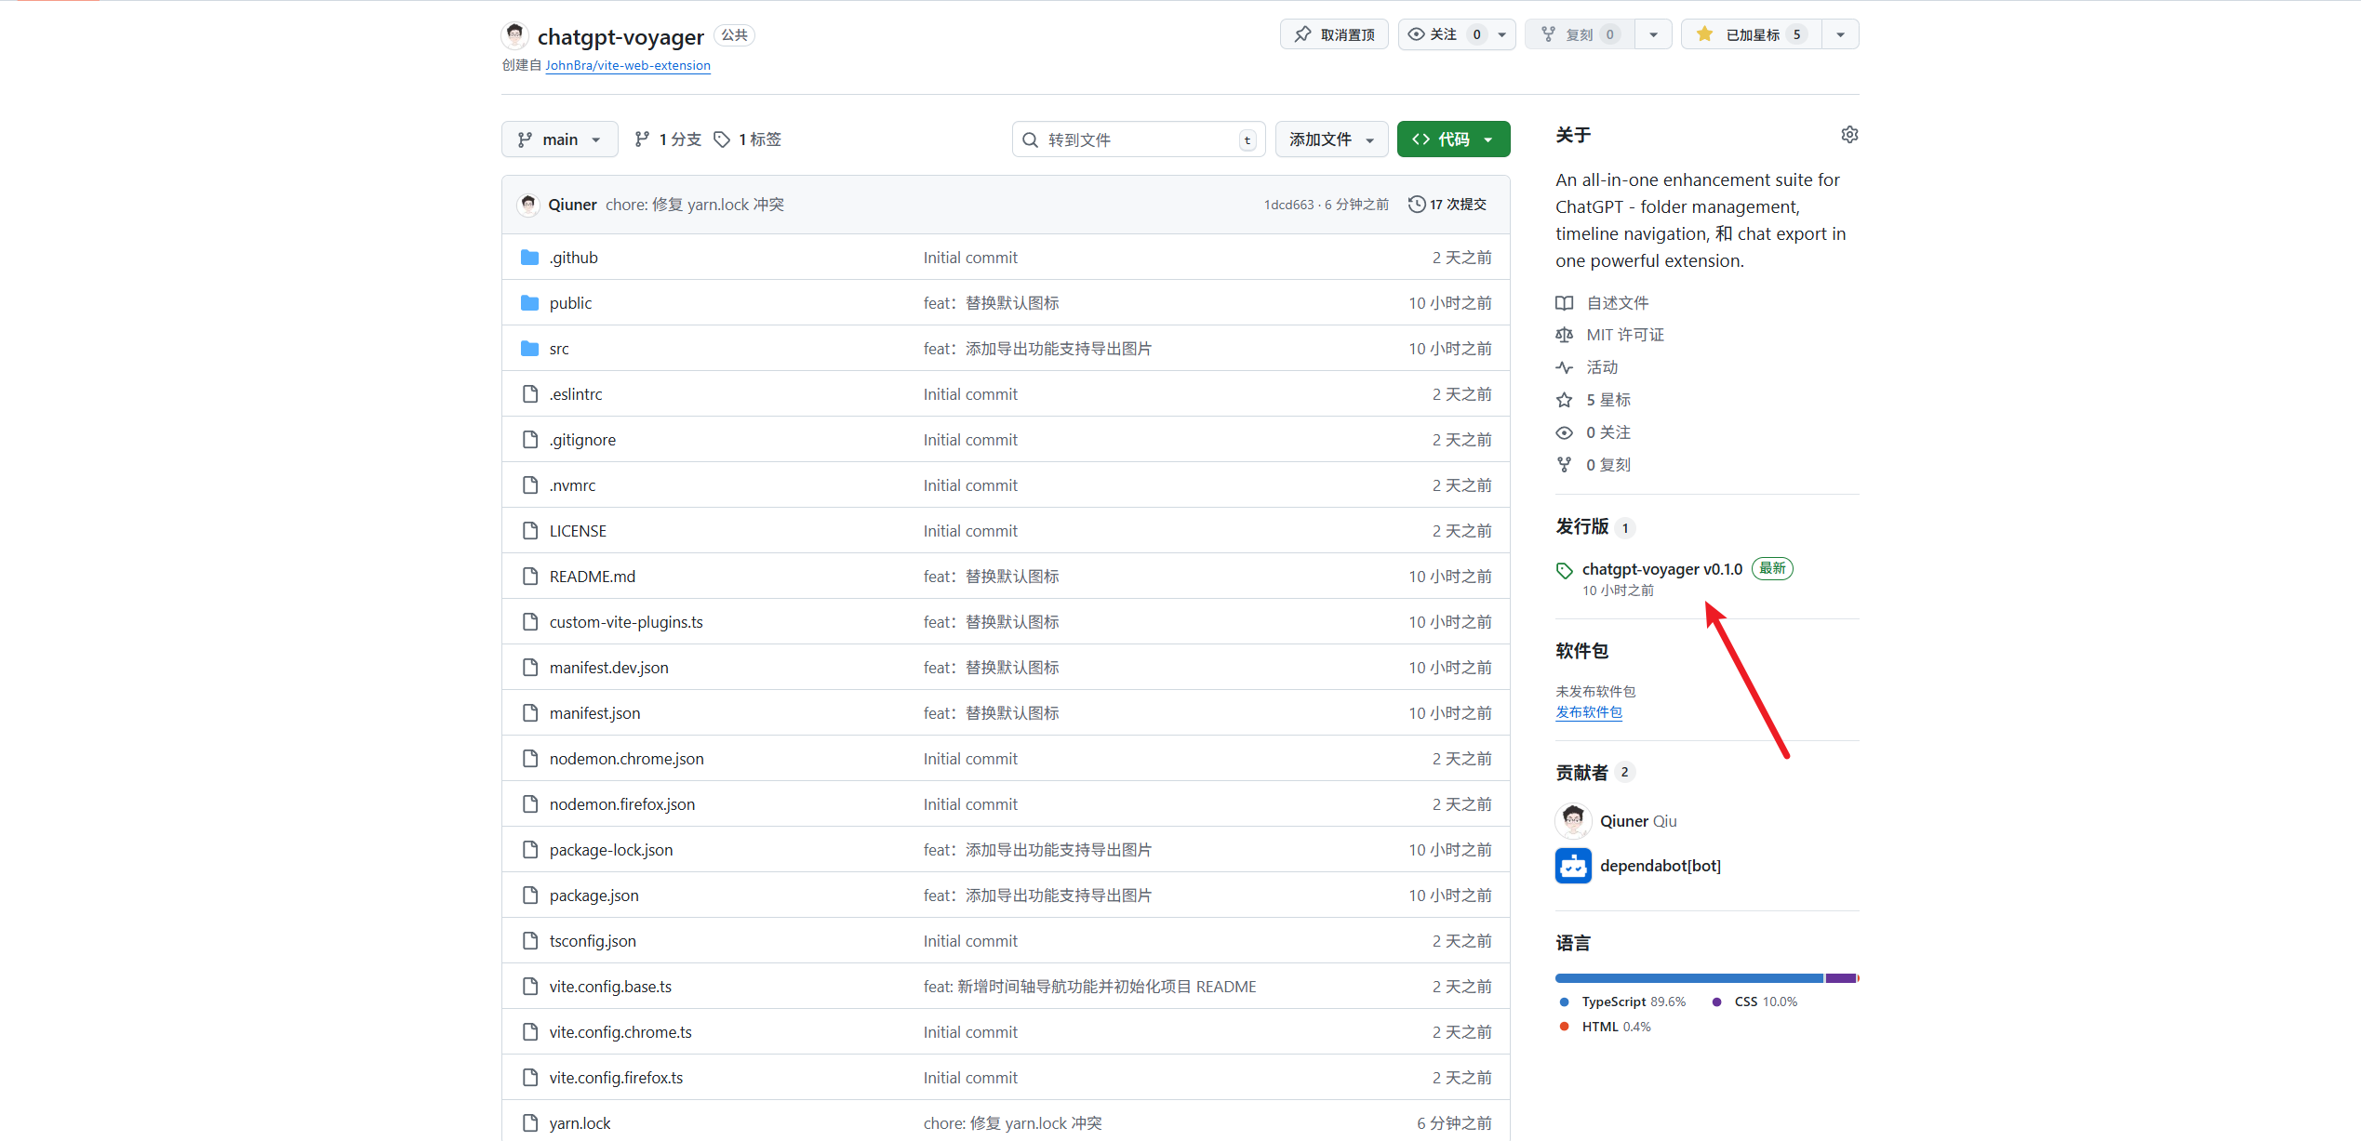The image size is (2361, 1141).
Task: Open the About settings gear icon
Action: [1849, 135]
